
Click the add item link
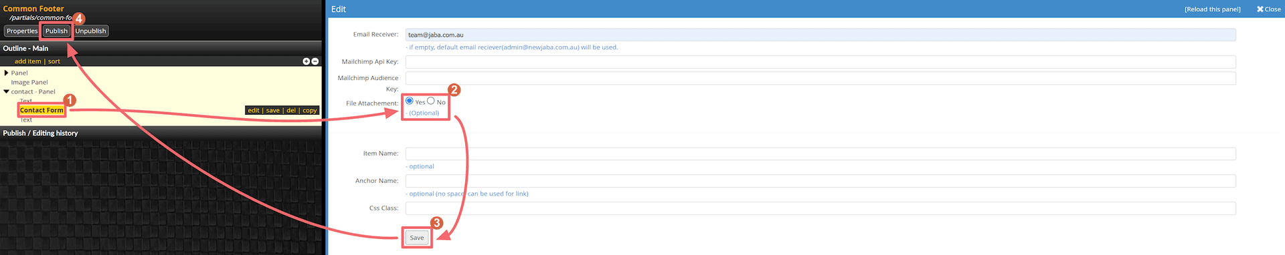[x=28, y=61]
